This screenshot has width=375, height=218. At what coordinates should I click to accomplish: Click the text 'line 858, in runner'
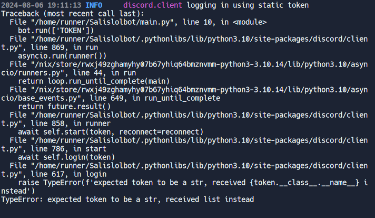click(71, 124)
